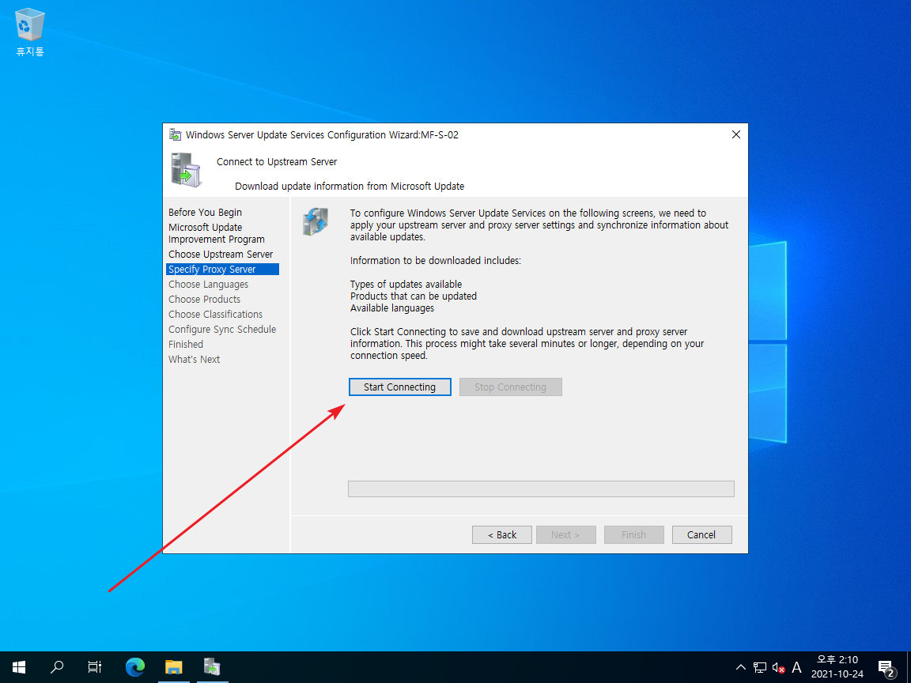This screenshot has width=911, height=683.
Task: Open Task View on the taskbar
Action: [95, 666]
